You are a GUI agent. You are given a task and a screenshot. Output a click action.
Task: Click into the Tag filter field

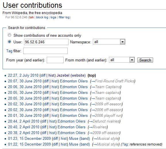pyautogui.click(x=45, y=51)
